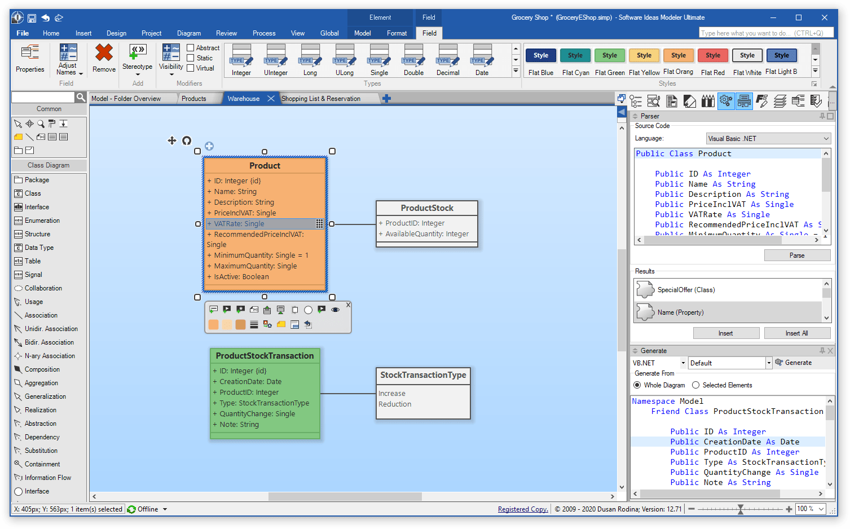Enable the Abstract modifier checkbox
Viewport: 850px width, 529px height.
[x=191, y=48]
